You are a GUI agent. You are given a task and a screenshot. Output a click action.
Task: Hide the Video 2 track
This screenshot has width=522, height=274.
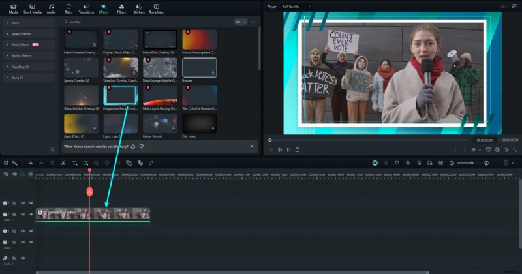coord(31,215)
